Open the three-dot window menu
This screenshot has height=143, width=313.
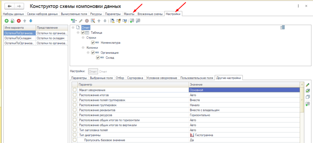point(298,6)
